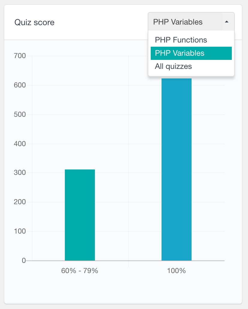The image size is (248, 309).
Task: Click the blue 100% score bar
Action: pyautogui.click(x=177, y=169)
